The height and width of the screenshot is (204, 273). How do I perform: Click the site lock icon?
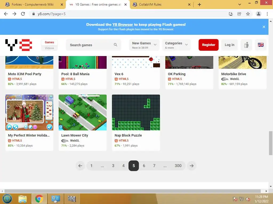(x=34, y=14)
